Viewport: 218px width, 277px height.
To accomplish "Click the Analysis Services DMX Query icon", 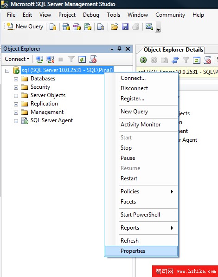I will pyautogui.click(x=77, y=26).
